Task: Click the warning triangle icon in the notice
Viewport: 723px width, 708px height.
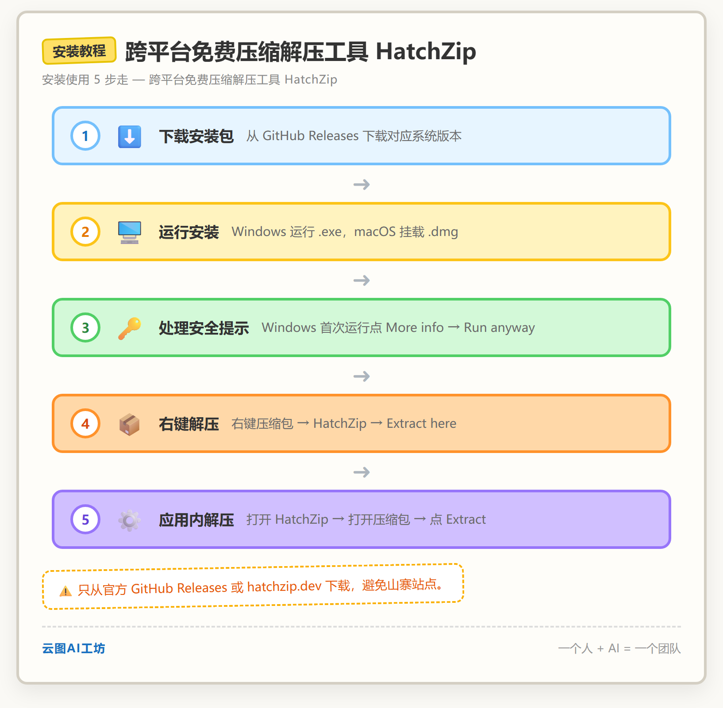Action: (x=65, y=591)
